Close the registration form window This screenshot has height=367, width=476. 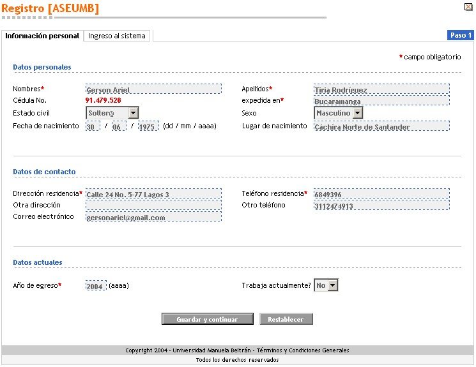tap(468, 6)
